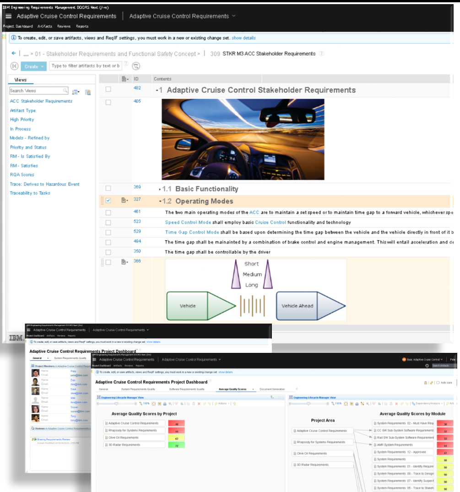Viewport: 460px width, 492px height.
Task: Tick the checkbox for artifact 529
Action: click(108, 232)
